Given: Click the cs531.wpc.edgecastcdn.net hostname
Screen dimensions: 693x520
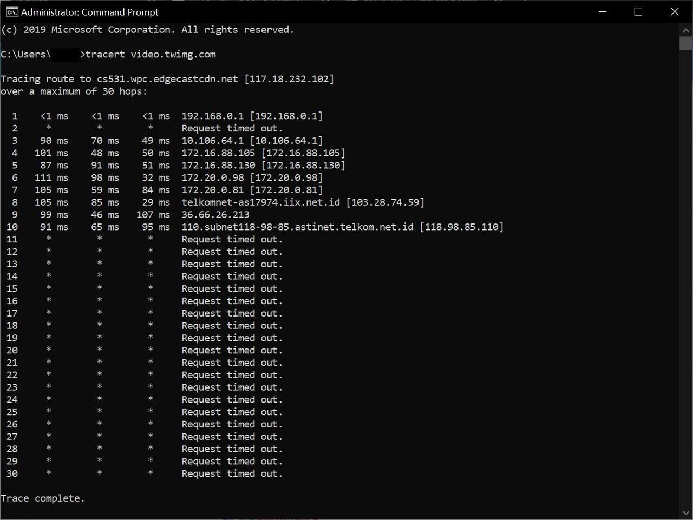Looking at the screenshot, I should [x=167, y=79].
